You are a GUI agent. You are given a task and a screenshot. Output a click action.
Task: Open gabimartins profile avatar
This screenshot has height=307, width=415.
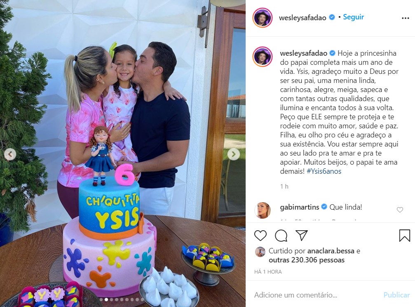coord(262,210)
